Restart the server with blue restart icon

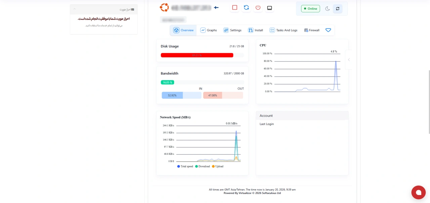(x=246, y=8)
